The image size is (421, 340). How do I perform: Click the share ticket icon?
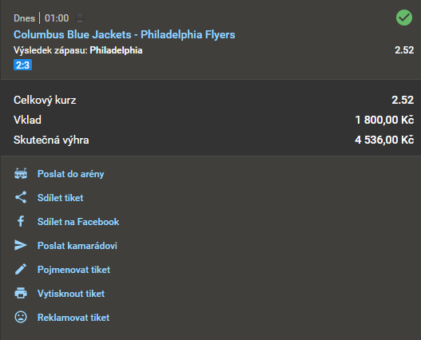tap(21, 197)
